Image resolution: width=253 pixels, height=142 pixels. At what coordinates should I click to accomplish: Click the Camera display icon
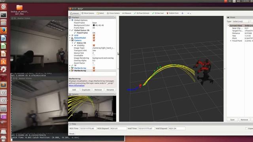72,40
